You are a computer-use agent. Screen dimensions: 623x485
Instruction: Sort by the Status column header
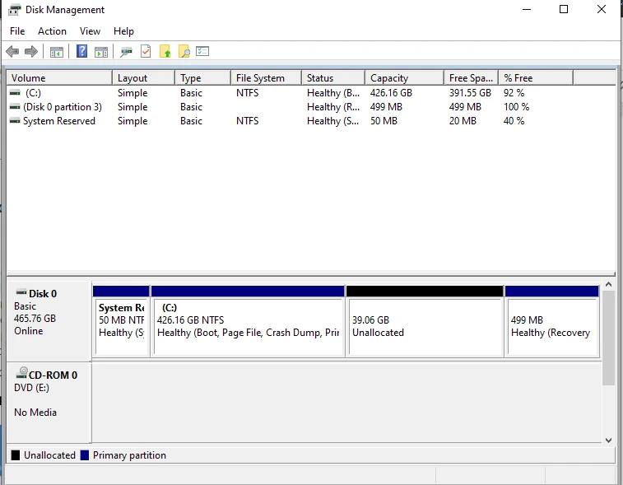[x=333, y=78]
